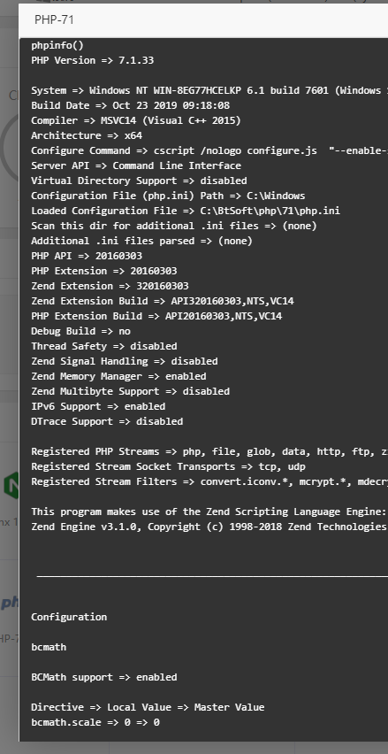The width and height of the screenshot is (388, 754).
Task: Click the PHP-71 dialog title
Action: (54, 19)
